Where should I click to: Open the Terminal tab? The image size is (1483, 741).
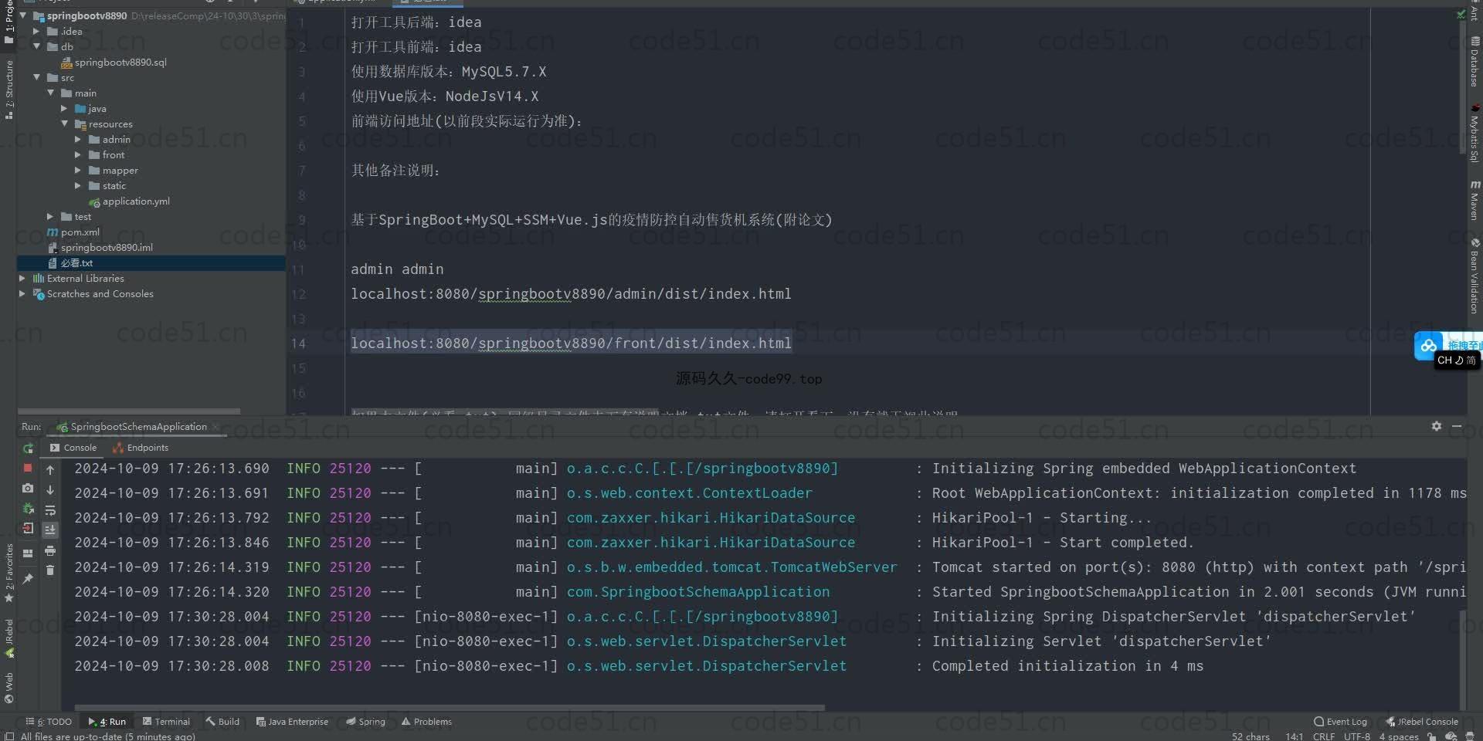tap(166, 722)
